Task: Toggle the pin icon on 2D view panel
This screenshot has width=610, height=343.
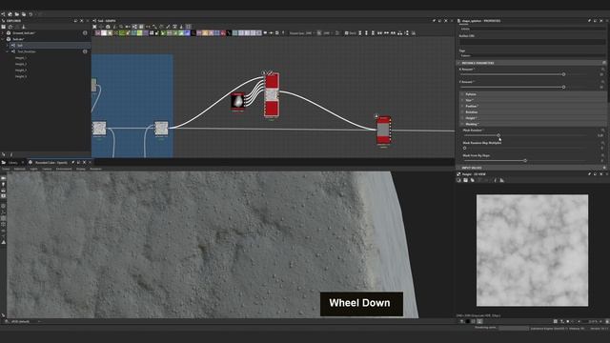Action: tap(589, 174)
